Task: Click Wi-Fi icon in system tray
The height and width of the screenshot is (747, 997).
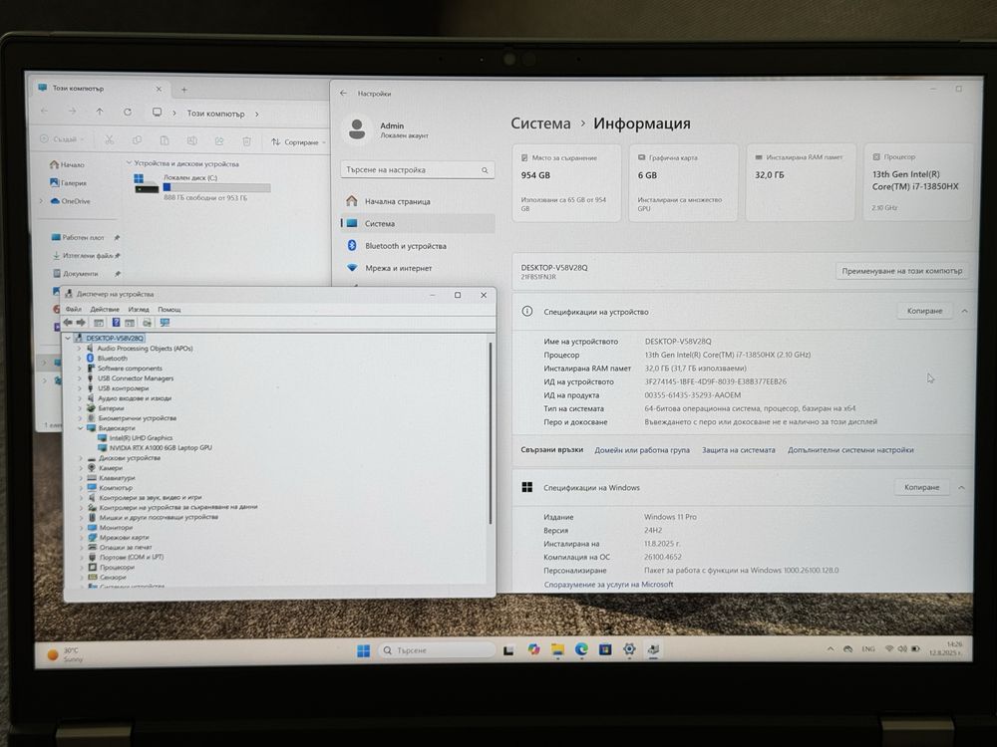Action: point(889,648)
